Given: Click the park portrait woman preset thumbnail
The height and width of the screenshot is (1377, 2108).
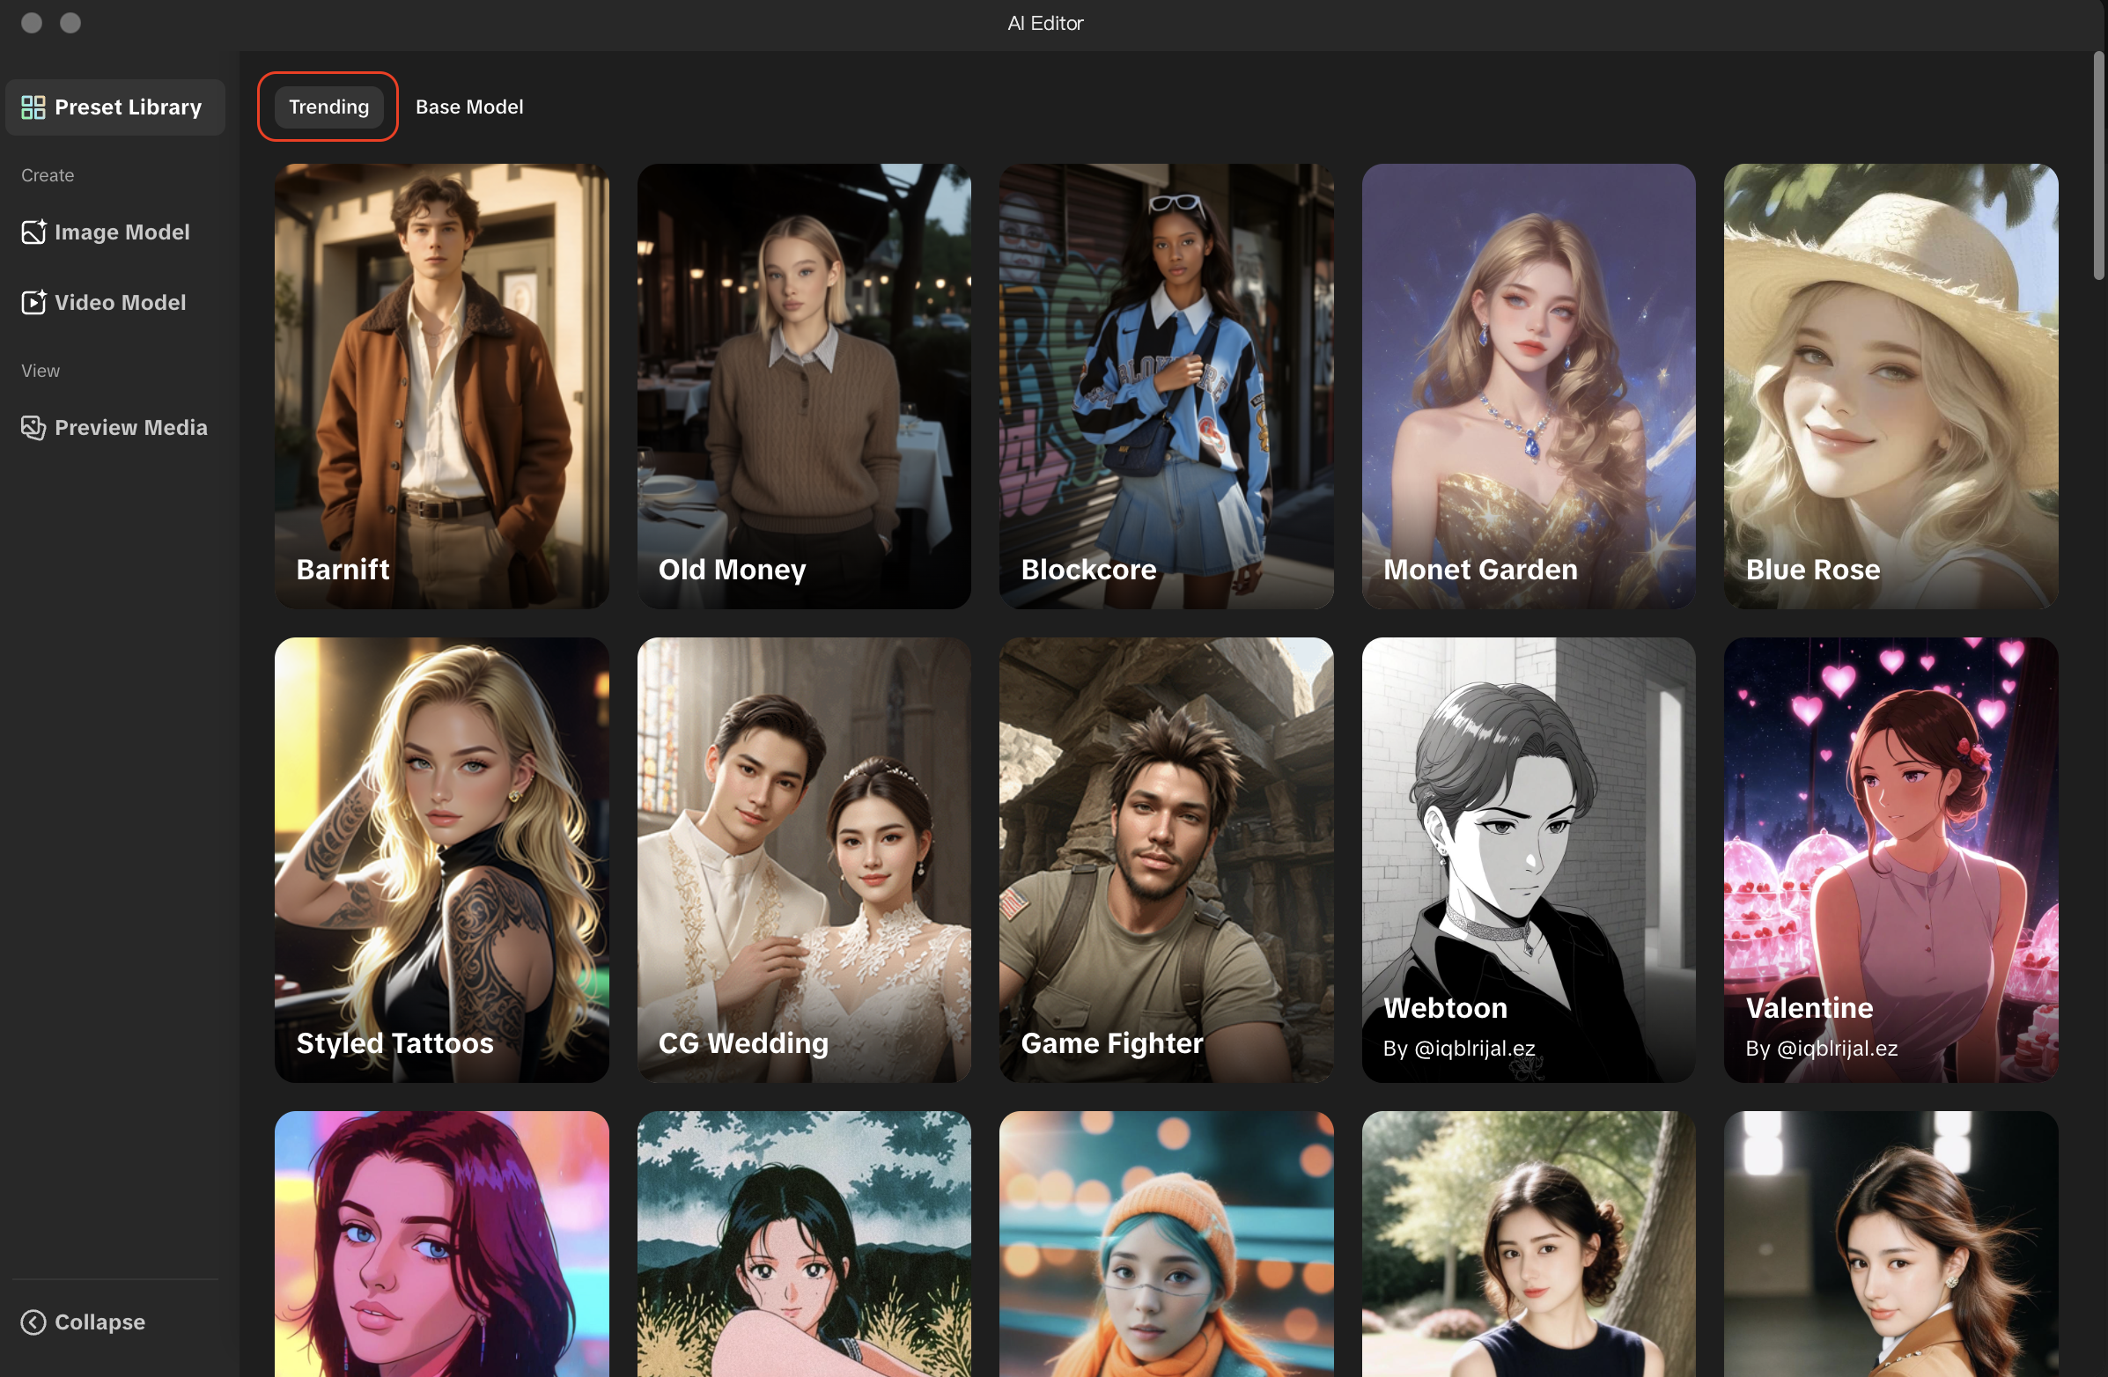Looking at the screenshot, I should tap(1529, 1244).
